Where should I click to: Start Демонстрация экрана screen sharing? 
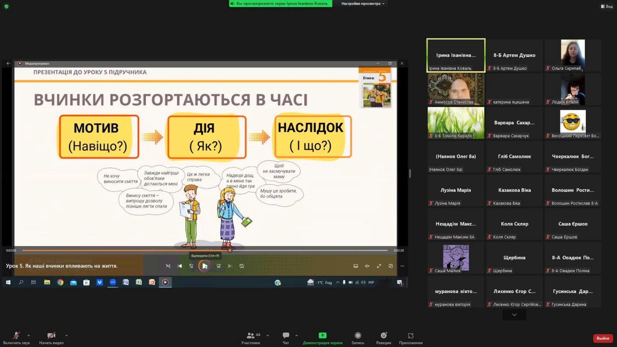(322, 338)
